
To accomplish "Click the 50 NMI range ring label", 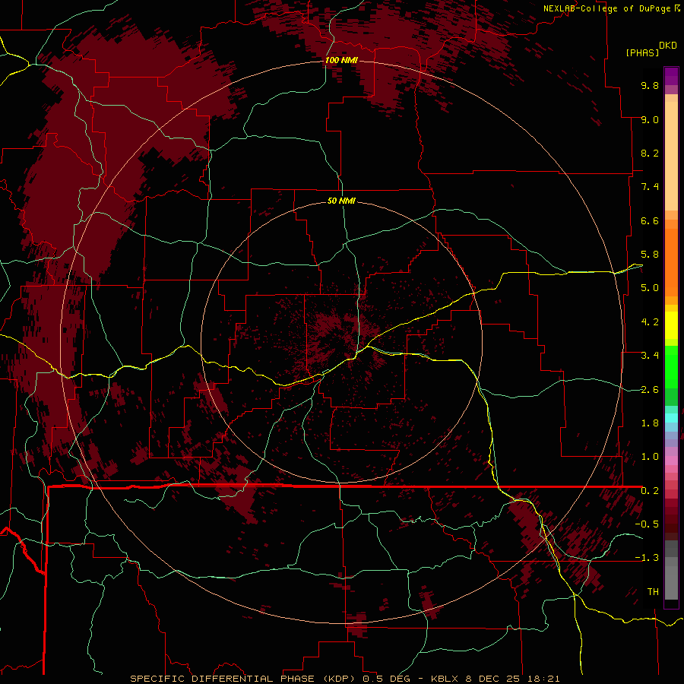I will 341,201.
